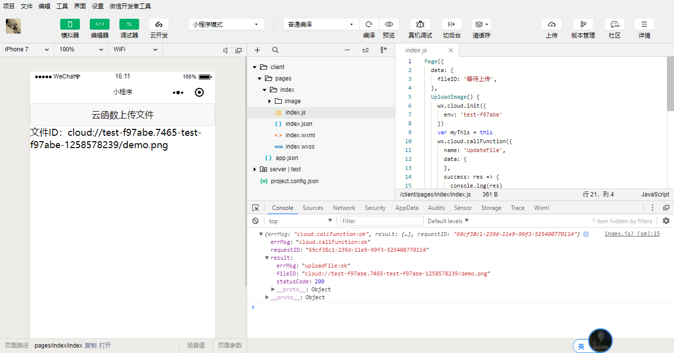Click the code editor vertical scrollbar

point(670,84)
